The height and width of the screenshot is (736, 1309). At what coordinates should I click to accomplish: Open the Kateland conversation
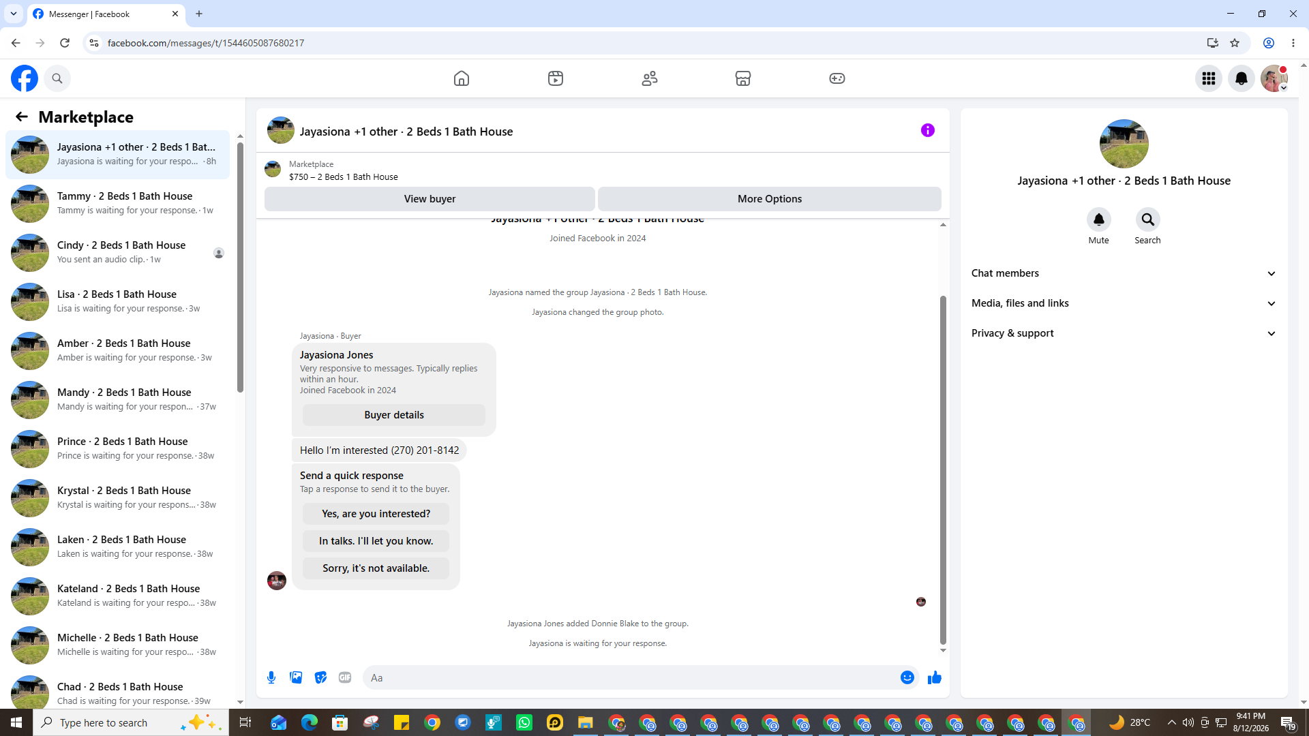pos(118,596)
